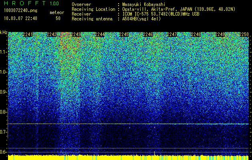This screenshot has width=252, height=160.
Task: Click the Receiving antenna label
Action: click(x=92, y=19)
